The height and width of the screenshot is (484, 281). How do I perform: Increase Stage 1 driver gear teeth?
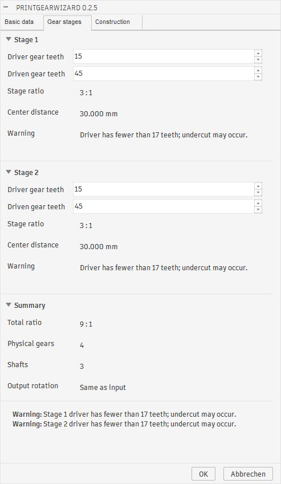[x=258, y=53]
